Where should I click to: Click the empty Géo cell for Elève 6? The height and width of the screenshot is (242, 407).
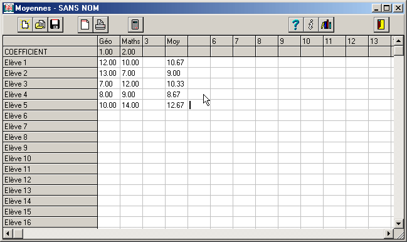[x=108, y=116]
